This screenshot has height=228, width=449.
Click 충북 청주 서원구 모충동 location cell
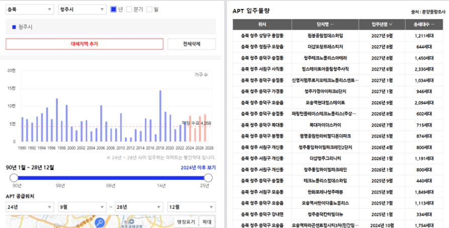click(x=262, y=192)
